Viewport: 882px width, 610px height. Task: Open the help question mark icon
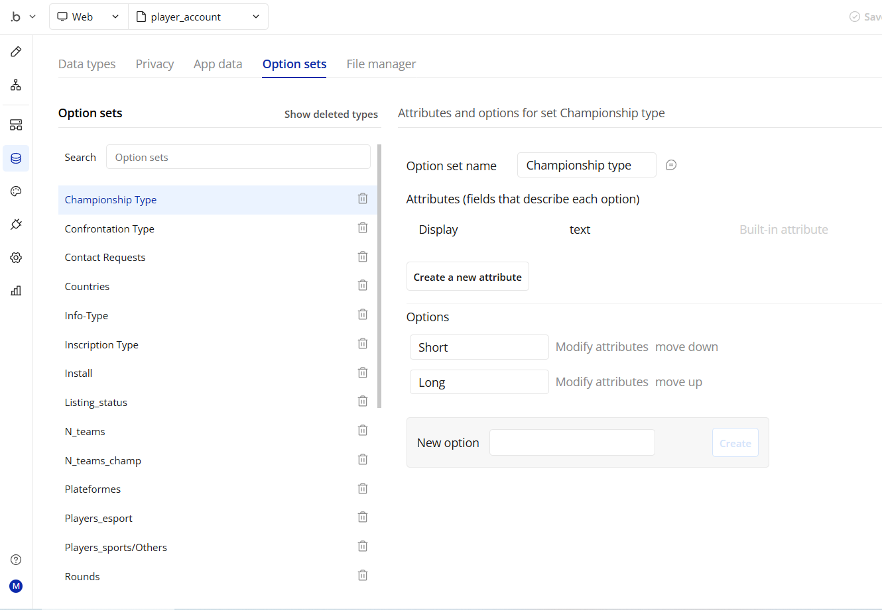pyautogui.click(x=16, y=560)
